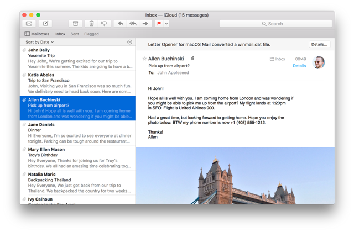Click the Search field

(x=275, y=24)
